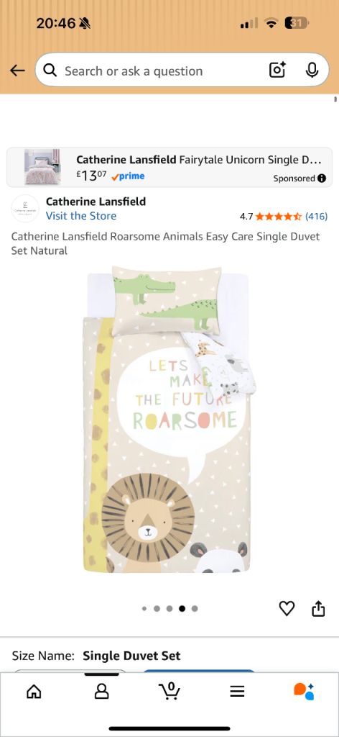Tap the microphone voice search icon
The width and height of the screenshot is (339, 737).
click(x=312, y=71)
